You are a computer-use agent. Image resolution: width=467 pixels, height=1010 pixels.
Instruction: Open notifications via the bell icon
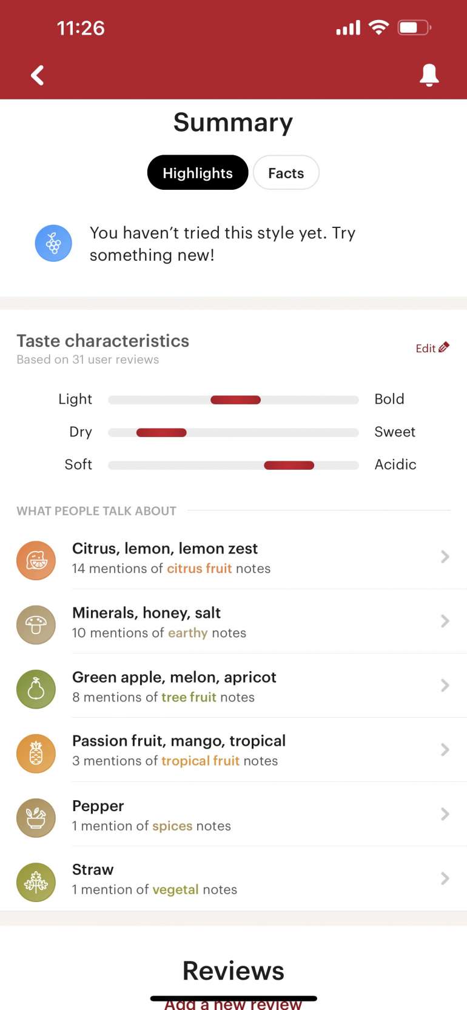429,75
